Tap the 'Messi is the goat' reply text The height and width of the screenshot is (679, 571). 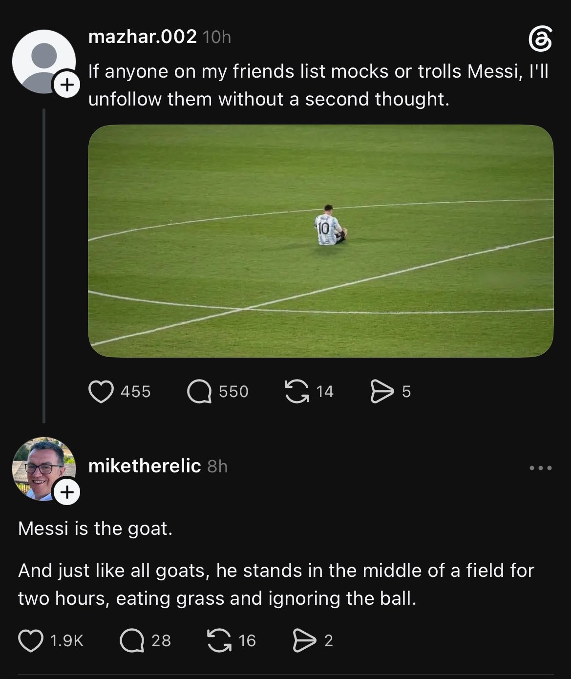[x=95, y=529]
